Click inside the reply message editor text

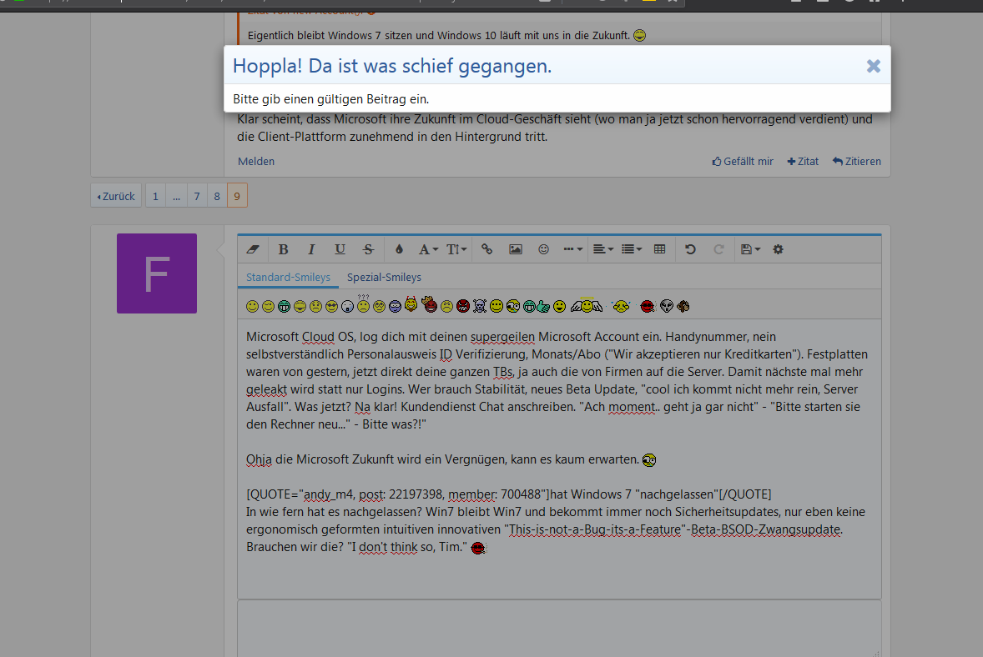[559, 459]
